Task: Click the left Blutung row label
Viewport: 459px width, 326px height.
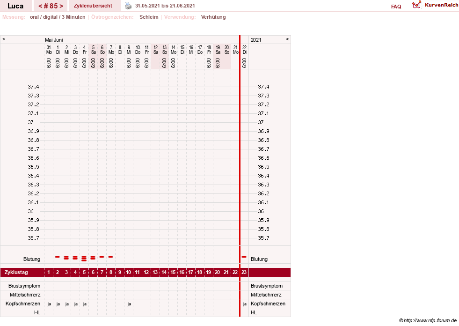Action: 32,259
